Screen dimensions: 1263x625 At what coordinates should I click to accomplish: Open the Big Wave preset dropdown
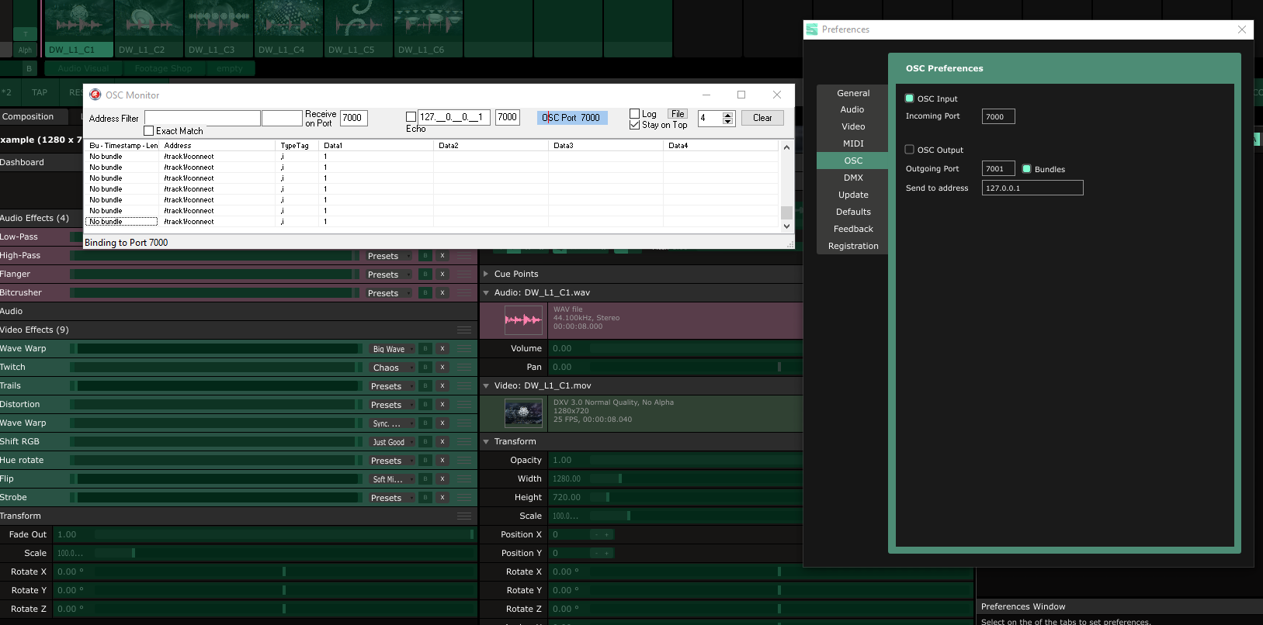(392, 349)
